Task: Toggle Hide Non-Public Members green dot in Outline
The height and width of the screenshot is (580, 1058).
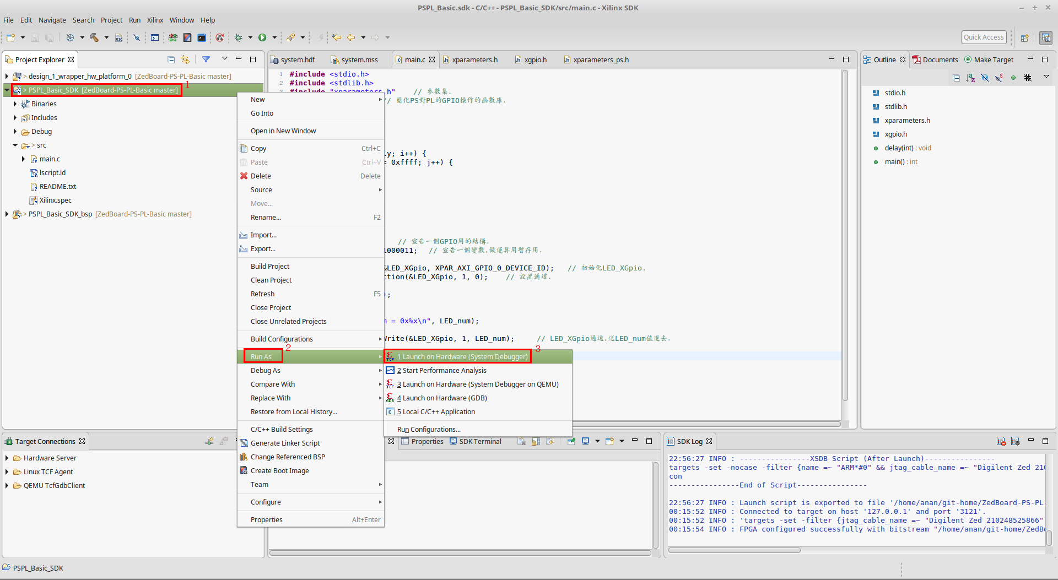Action: [1013, 78]
